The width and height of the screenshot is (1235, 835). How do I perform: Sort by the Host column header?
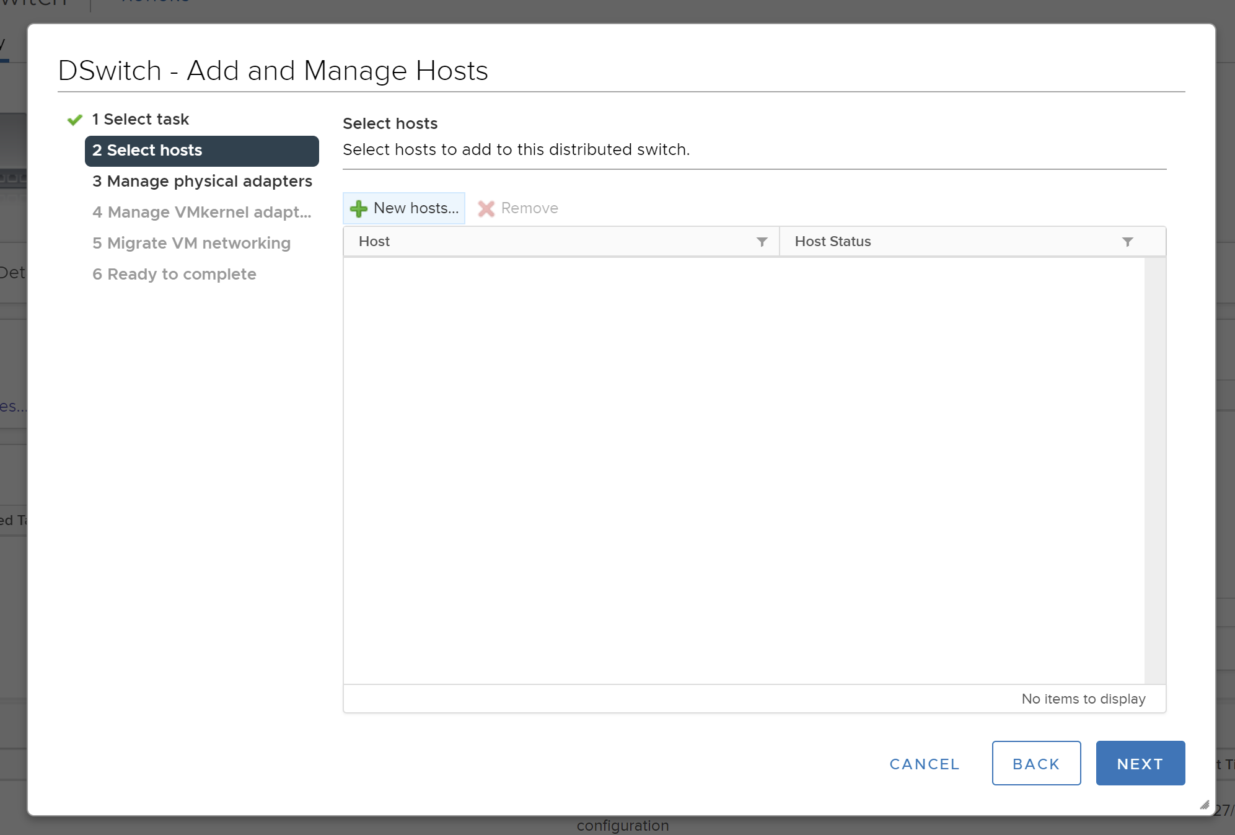click(374, 242)
